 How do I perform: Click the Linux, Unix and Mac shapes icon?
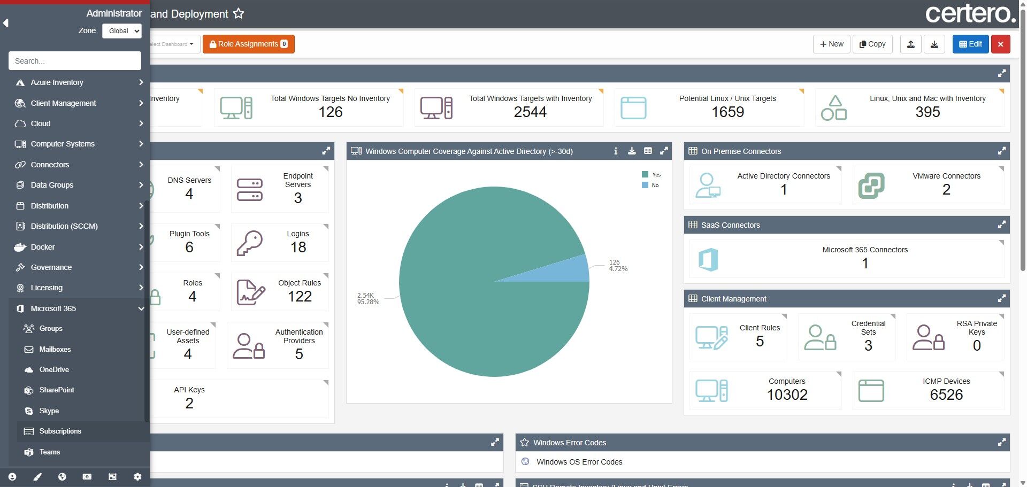834,108
